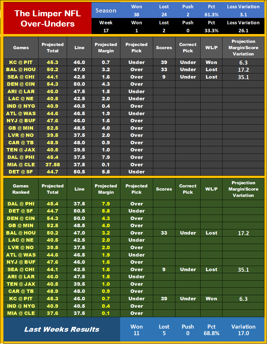The width and height of the screenshot is (267, 344).
Task: Select the Season Won value 38
Action: (x=137, y=15)
